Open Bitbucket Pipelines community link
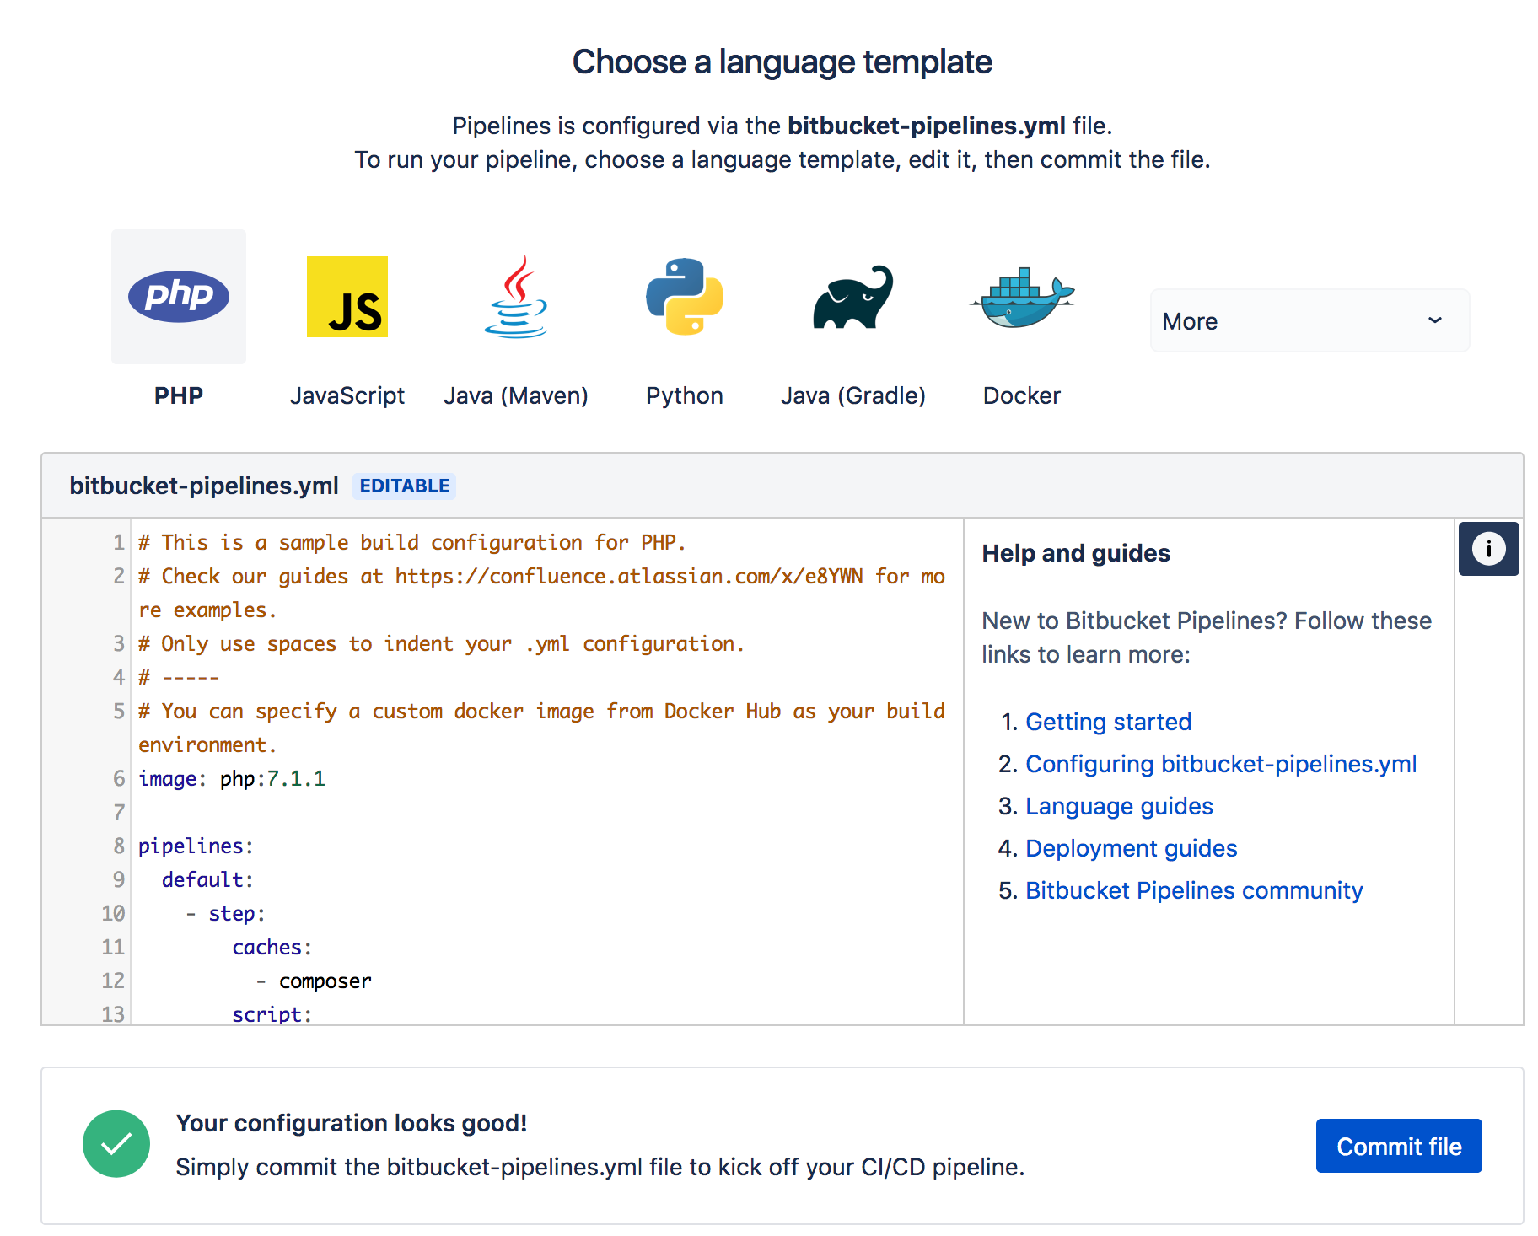The height and width of the screenshot is (1236, 1538). coord(1194,890)
